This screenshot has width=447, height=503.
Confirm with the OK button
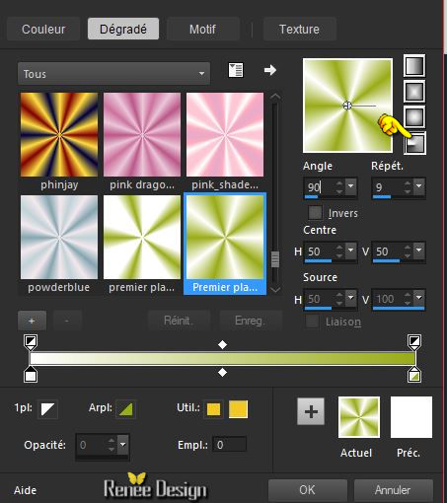click(x=308, y=490)
